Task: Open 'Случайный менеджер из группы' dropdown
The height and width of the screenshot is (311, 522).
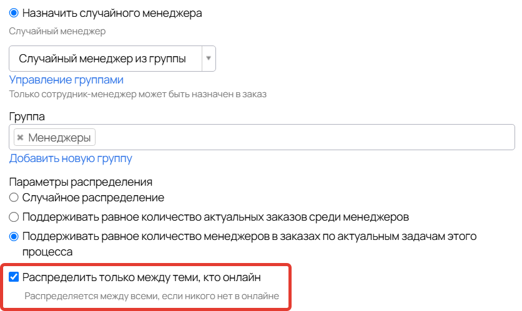Action: tap(112, 59)
